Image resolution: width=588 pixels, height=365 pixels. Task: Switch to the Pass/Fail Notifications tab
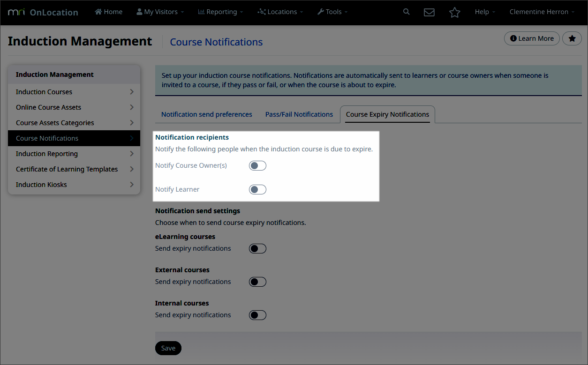[299, 114]
